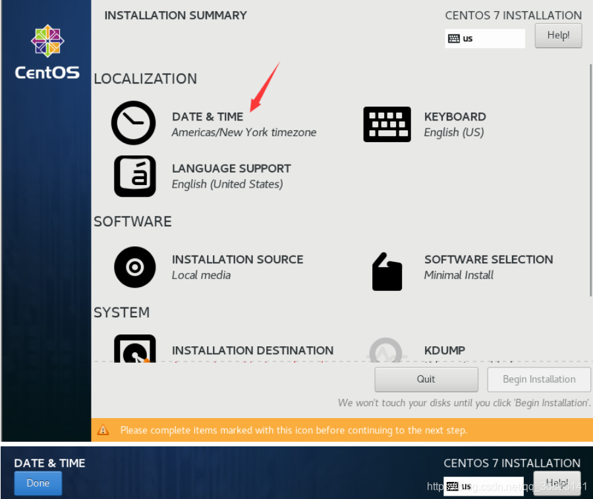Click the DATE & TIME label
This screenshot has height=499, width=593.
click(208, 117)
